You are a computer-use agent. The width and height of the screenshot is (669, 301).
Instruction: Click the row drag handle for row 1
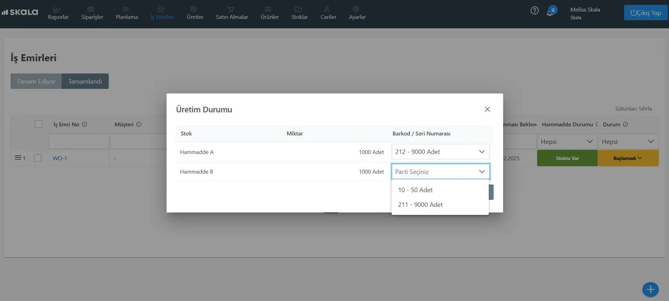pyautogui.click(x=18, y=158)
